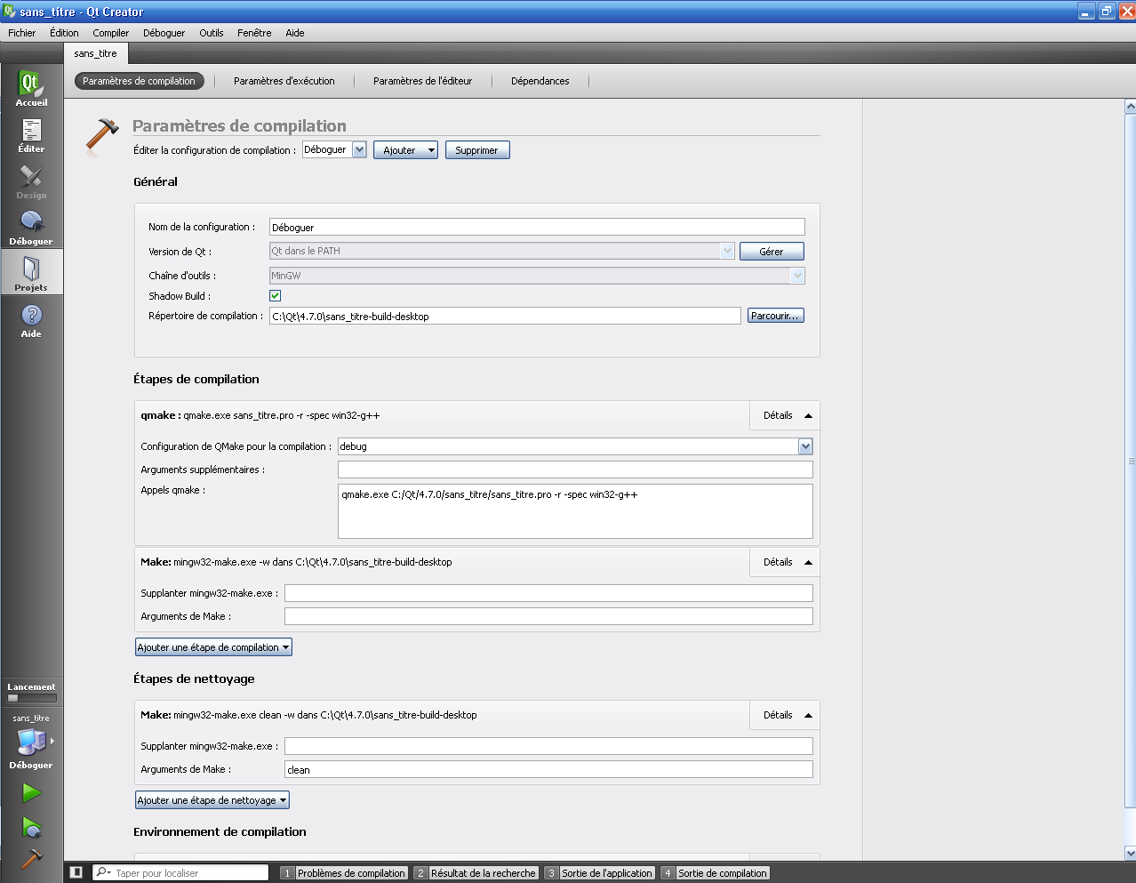Click the clean Arguments de Make field
1136x883 pixels.
pos(548,769)
